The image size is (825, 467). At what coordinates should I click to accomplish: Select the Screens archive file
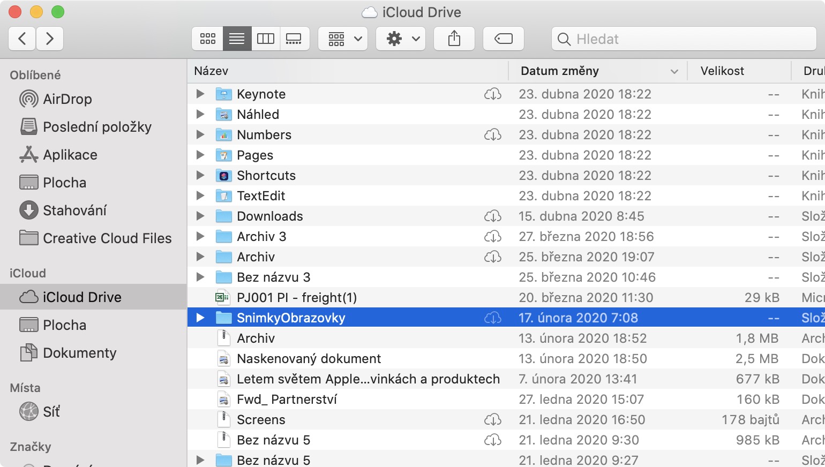tap(506, 419)
